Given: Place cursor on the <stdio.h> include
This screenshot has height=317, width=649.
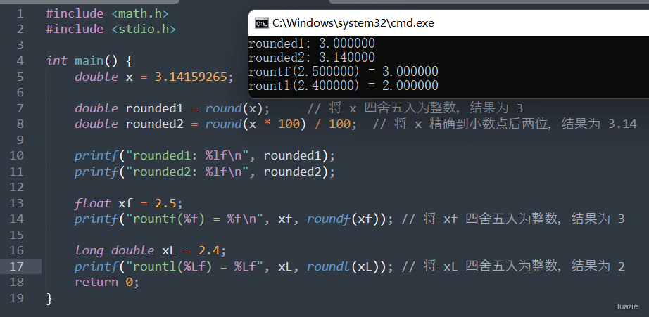Looking at the screenshot, I should pos(144,29).
